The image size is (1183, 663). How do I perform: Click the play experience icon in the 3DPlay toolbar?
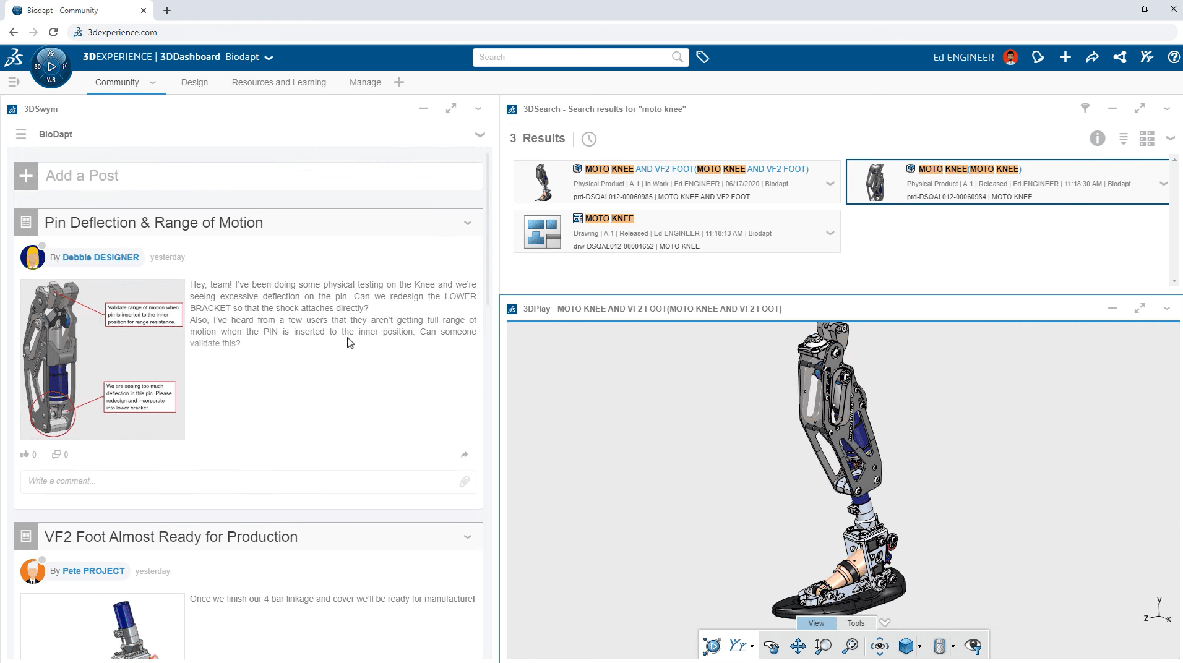coord(712,646)
